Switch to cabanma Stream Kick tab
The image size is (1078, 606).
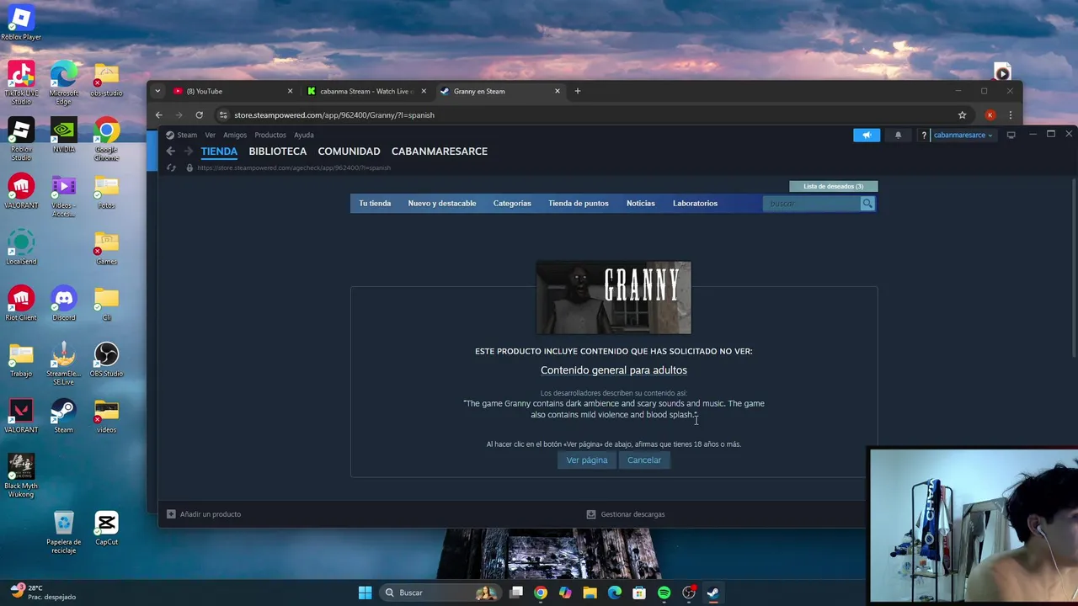367,91
